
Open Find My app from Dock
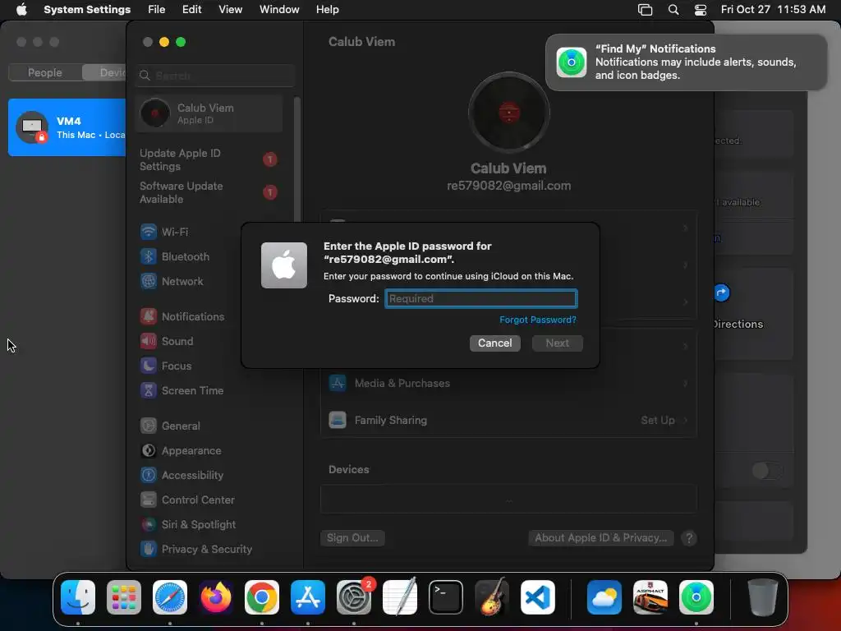pos(696,597)
